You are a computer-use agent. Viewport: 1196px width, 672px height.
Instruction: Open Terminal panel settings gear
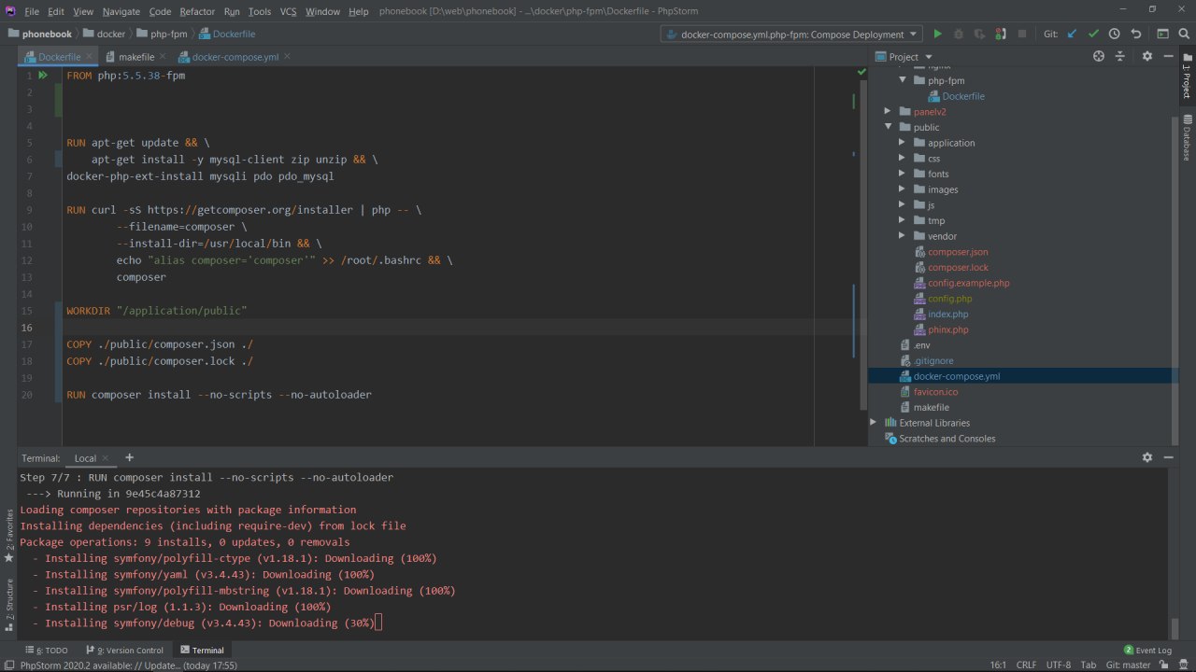point(1147,457)
